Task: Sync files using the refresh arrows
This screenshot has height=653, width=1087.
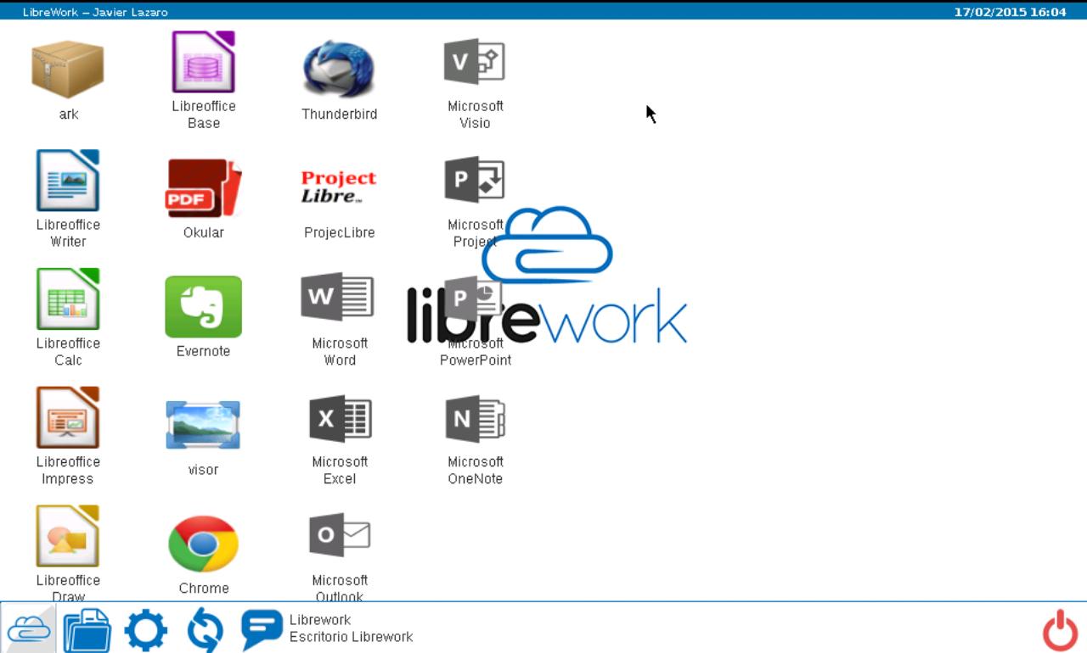Action: [x=206, y=631]
